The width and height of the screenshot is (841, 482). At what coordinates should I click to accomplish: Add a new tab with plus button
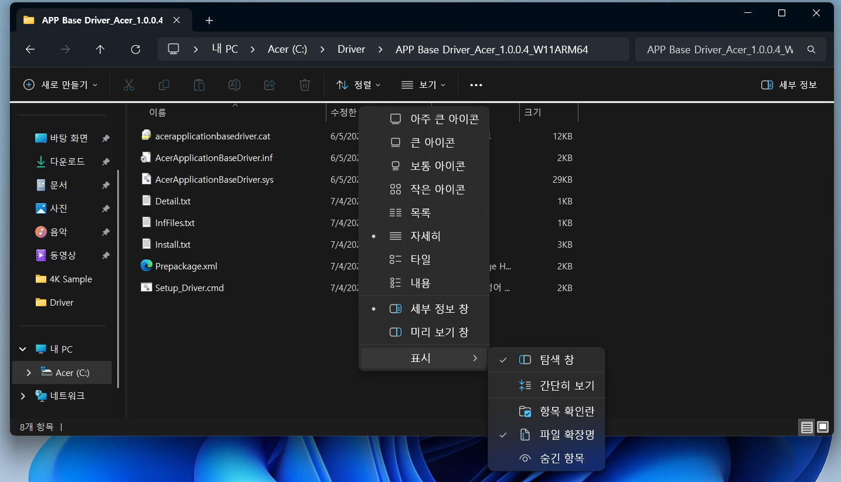(x=209, y=20)
